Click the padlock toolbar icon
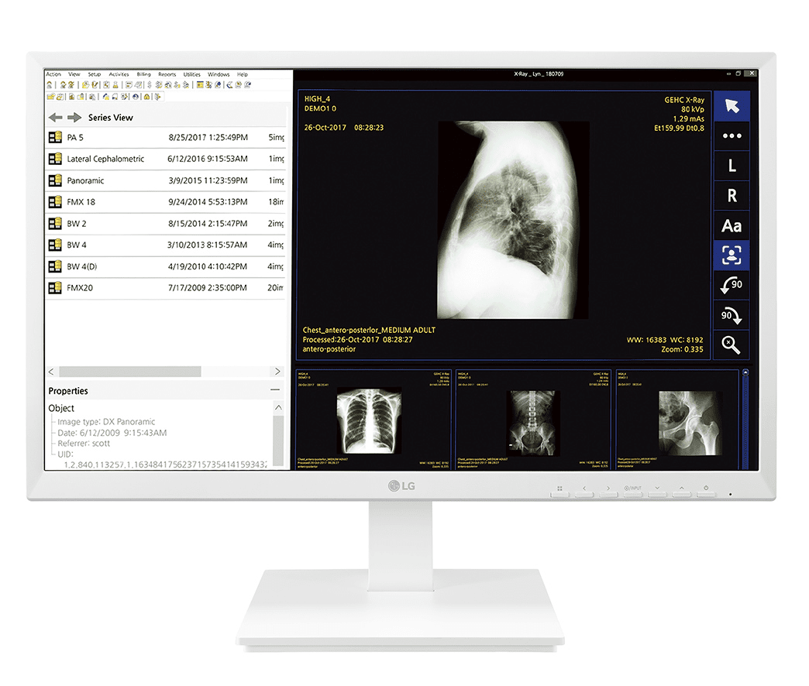 point(146,97)
